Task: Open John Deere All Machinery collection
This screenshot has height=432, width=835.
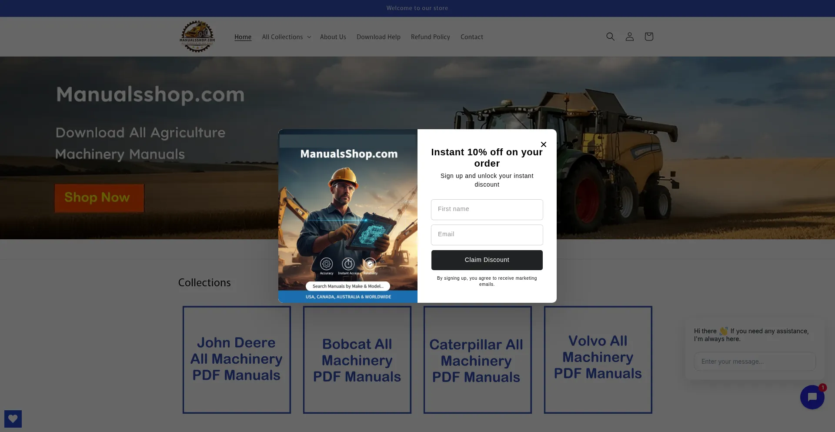Action: pos(237,359)
